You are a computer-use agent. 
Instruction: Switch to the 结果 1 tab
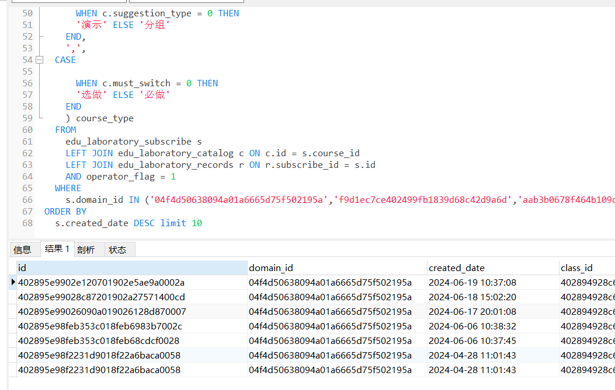click(57, 249)
